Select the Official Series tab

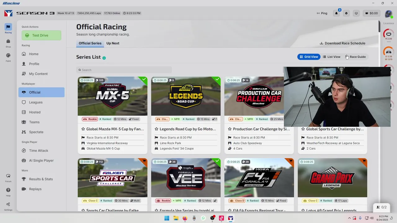coord(90,43)
